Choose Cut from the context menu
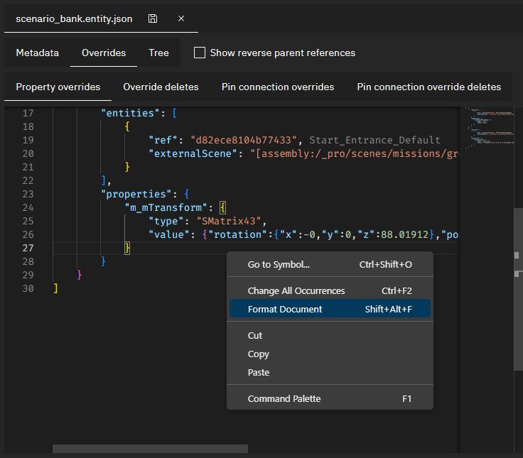Image resolution: width=523 pixels, height=458 pixels. [330, 335]
